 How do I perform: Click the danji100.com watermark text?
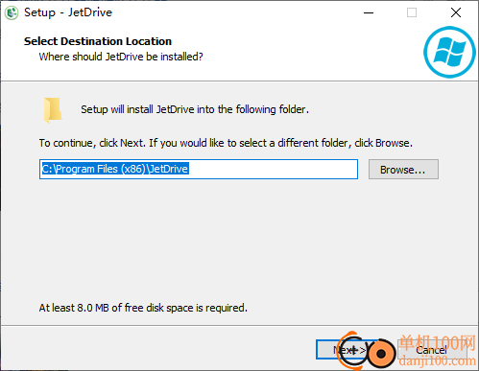pyautogui.click(x=438, y=361)
